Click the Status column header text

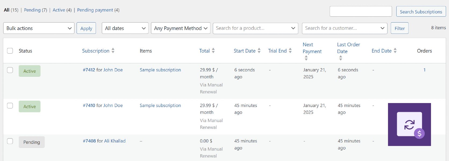click(x=25, y=51)
